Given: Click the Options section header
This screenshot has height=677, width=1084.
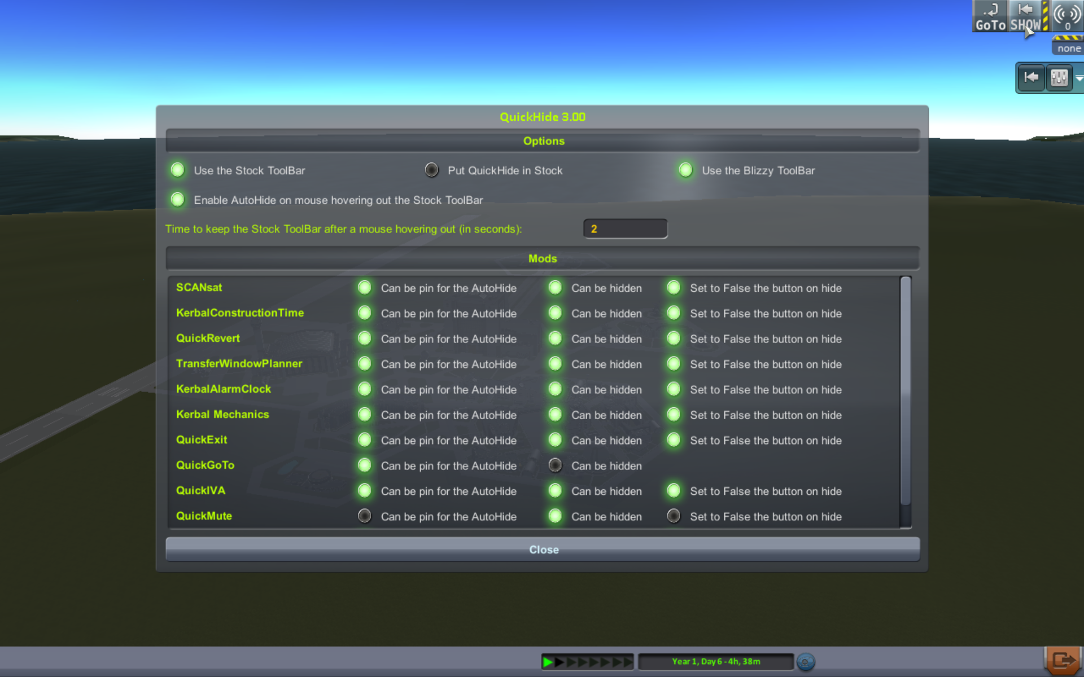Looking at the screenshot, I should (x=543, y=141).
